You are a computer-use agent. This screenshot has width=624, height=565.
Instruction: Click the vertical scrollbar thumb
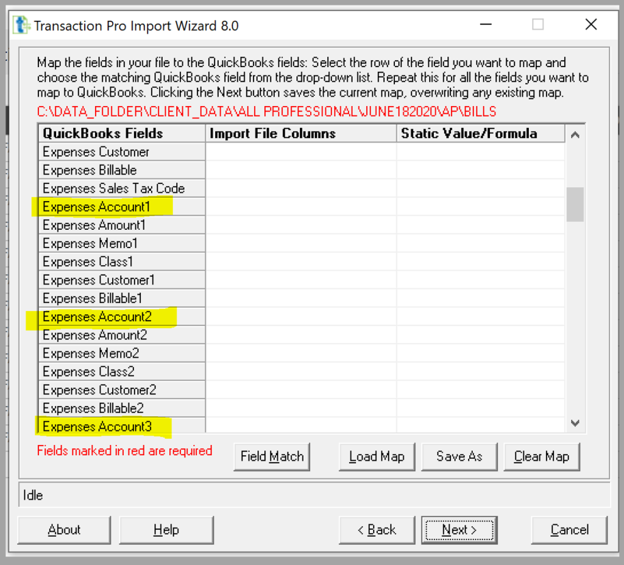pos(575,204)
